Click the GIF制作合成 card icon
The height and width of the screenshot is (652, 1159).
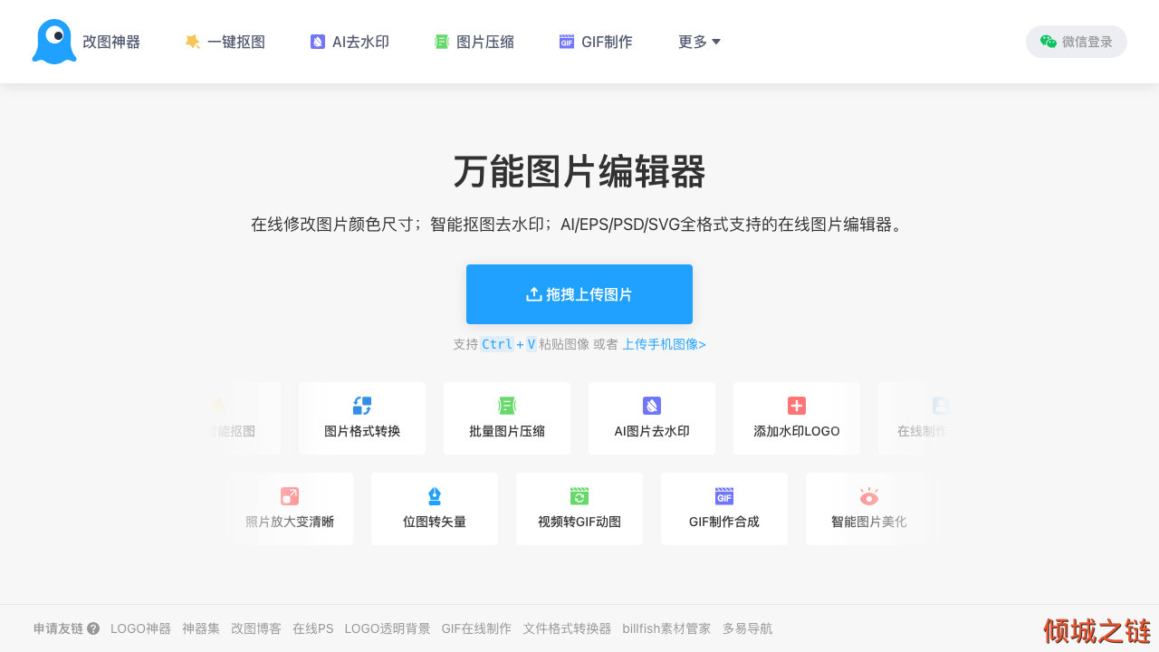[x=724, y=496]
